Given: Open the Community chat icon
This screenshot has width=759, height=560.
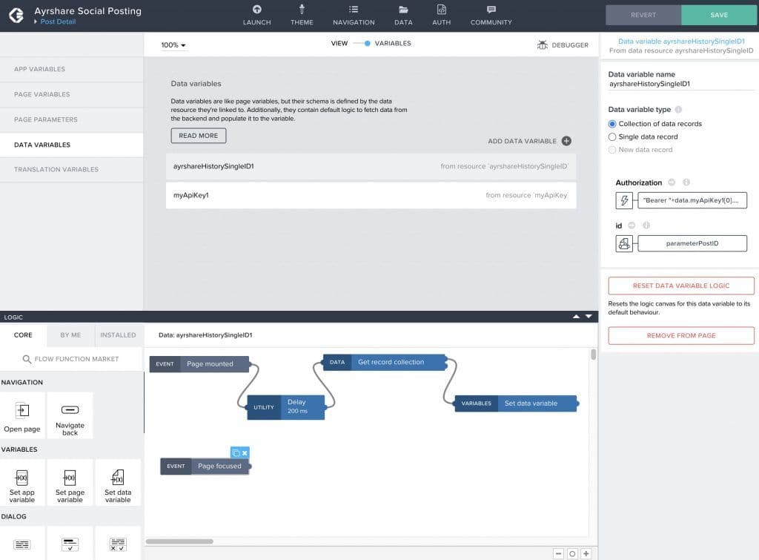Looking at the screenshot, I should point(491,9).
